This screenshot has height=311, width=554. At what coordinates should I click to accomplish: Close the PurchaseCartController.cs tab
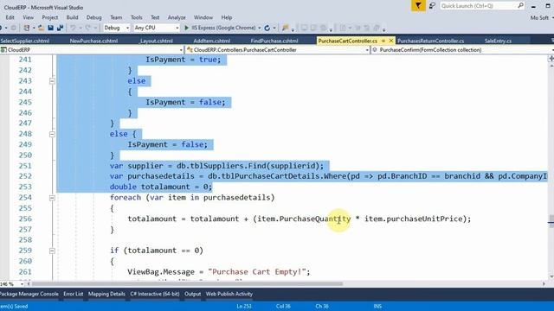[x=390, y=41]
